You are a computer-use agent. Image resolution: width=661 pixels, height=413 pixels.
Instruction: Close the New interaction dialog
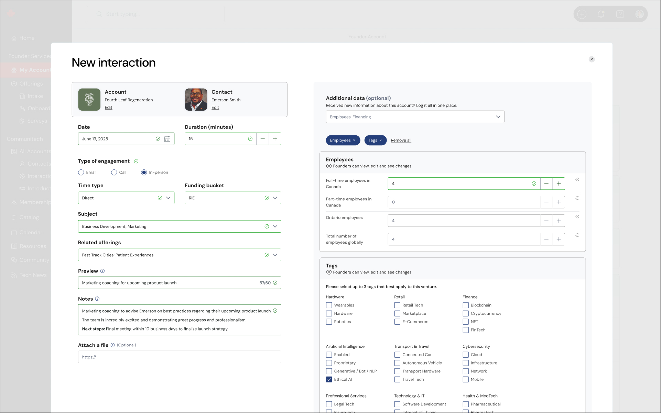(592, 59)
